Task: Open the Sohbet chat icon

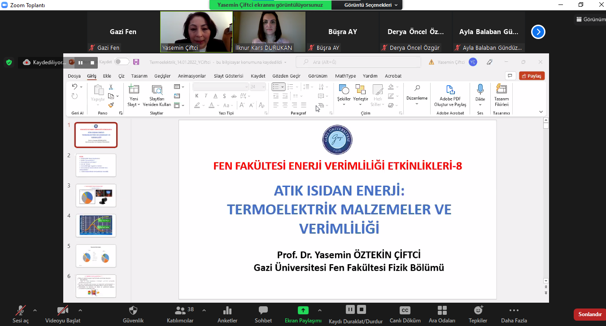Action: point(263,310)
